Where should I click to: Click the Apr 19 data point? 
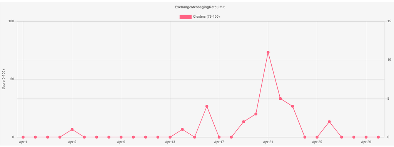tap(244, 122)
